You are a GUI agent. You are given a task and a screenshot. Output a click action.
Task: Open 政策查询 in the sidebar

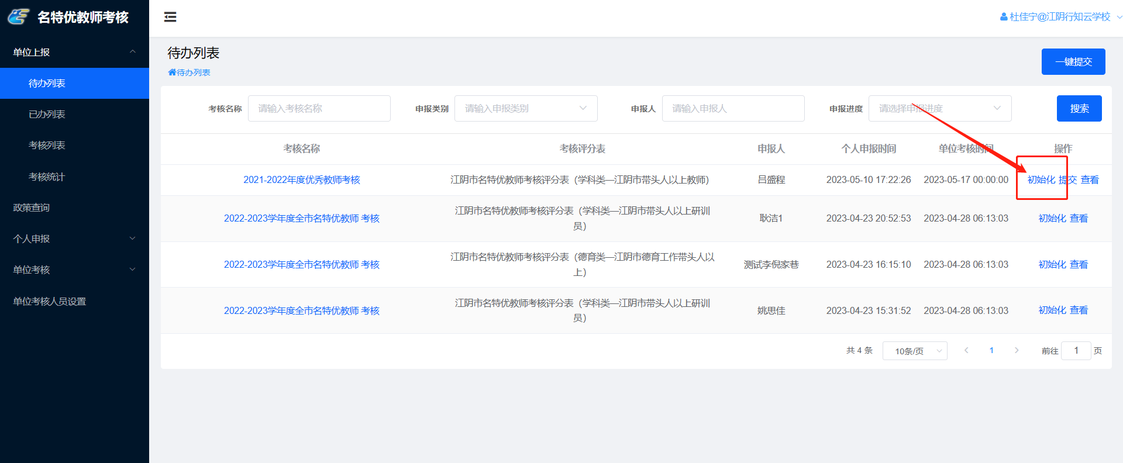tap(32, 208)
